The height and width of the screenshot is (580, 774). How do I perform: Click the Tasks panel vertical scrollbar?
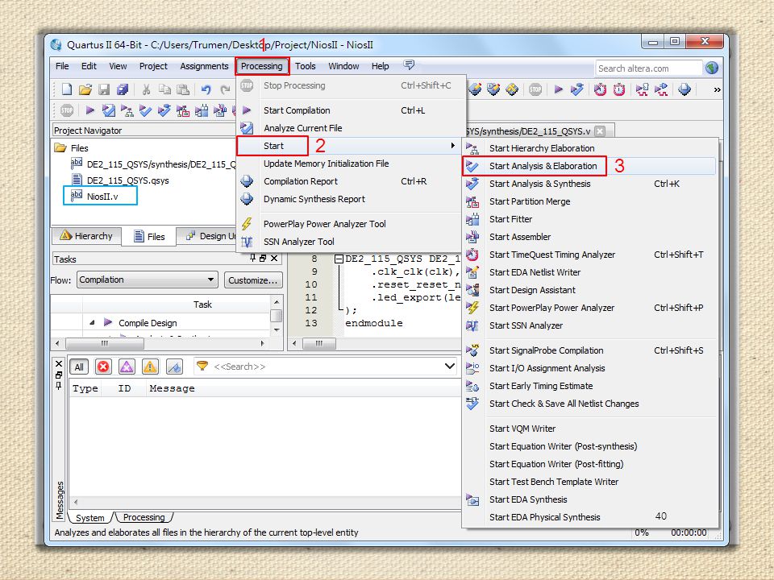tap(277, 316)
